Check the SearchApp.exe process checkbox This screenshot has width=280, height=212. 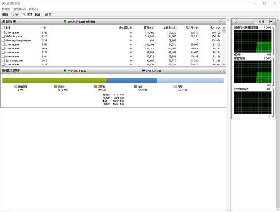click(x=3, y=60)
